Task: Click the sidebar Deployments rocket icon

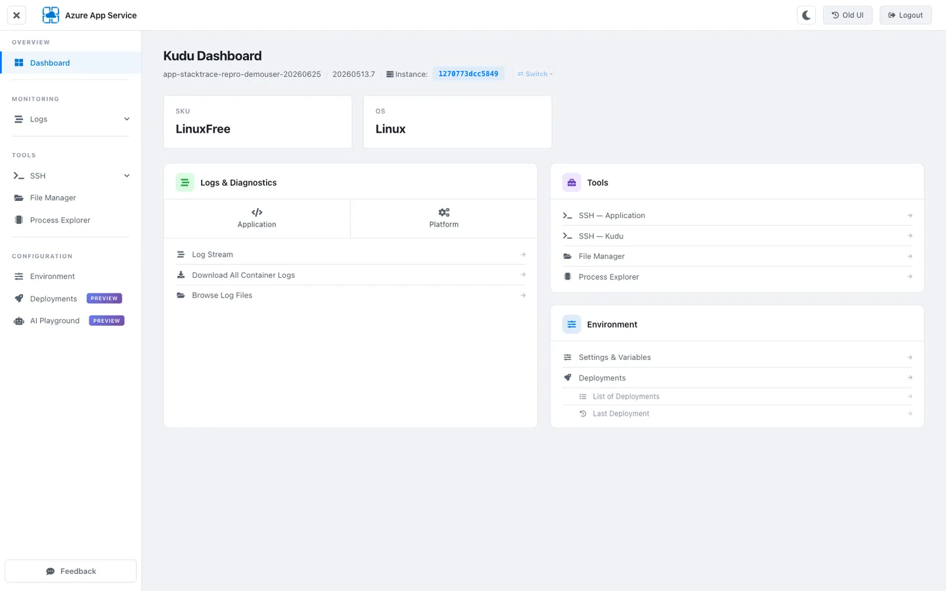Action: 19,299
